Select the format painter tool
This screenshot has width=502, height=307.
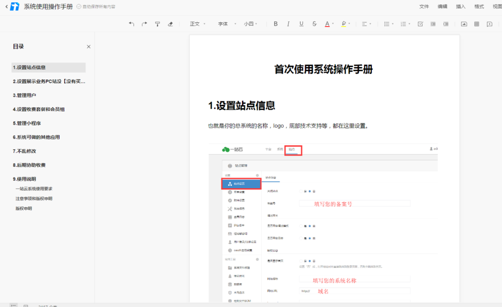[x=157, y=24]
